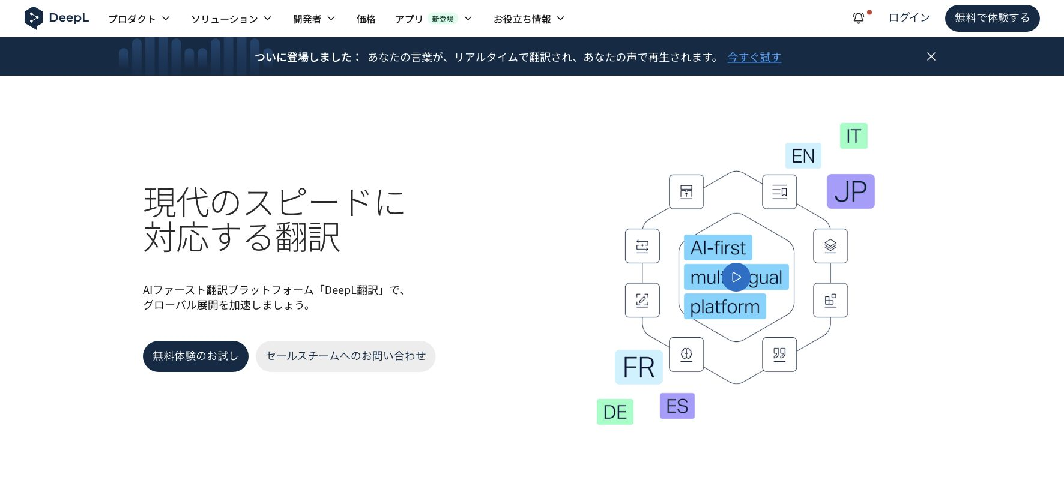The width and height of the screenshot is (1064, 498).
Task: Dismiss the announcement banner with the X
Action: 931,56
